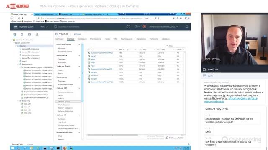Open the Name column filter dropdown
The height and width of the screenshot is (150, 268).
tap(116, 50)
